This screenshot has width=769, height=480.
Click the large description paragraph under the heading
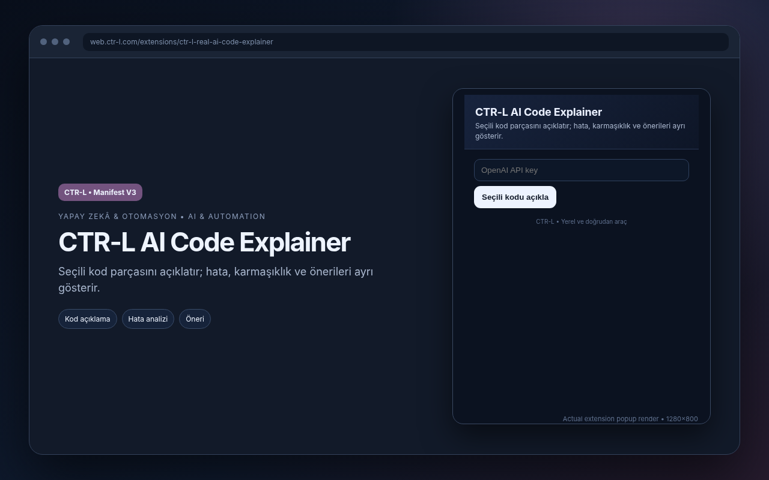216,280
